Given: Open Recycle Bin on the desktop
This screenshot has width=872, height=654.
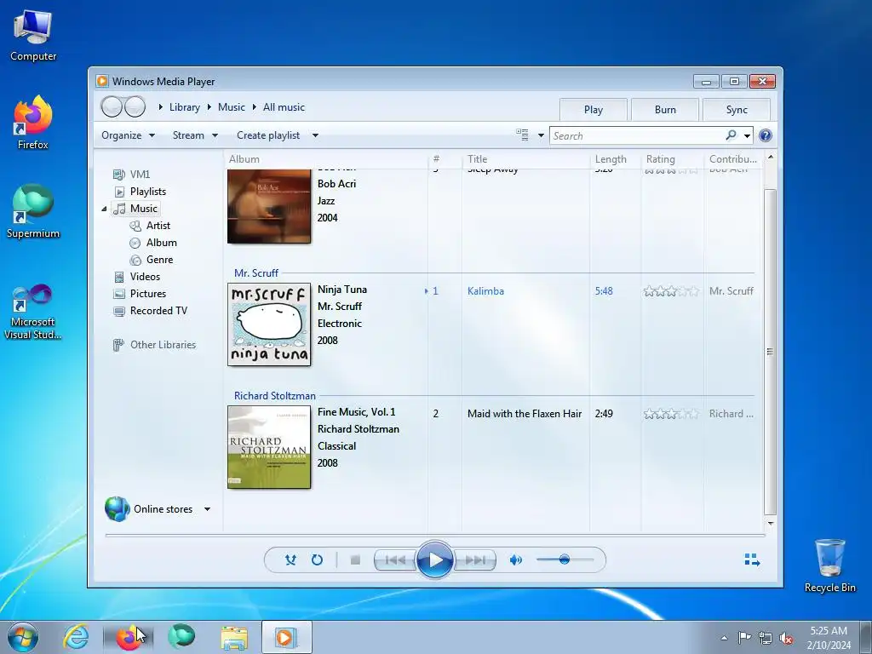Looking at the screenshot, I should coord(829,565).
